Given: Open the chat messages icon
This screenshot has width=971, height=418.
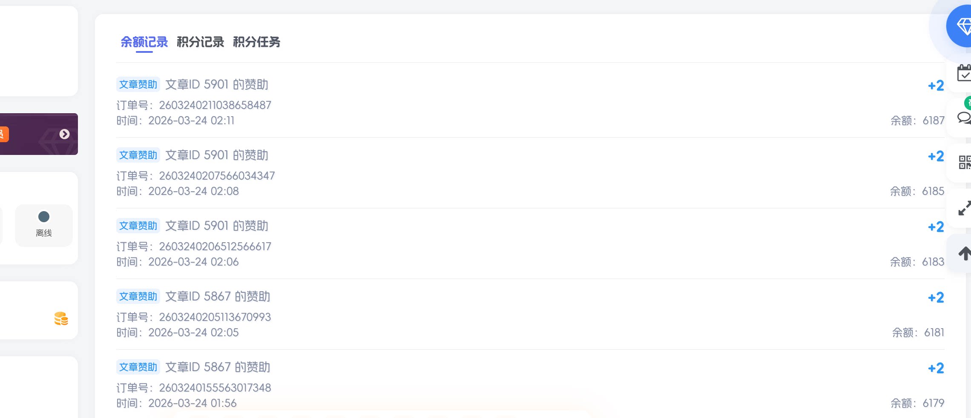Looking at the screenshot, I should 964,117.
